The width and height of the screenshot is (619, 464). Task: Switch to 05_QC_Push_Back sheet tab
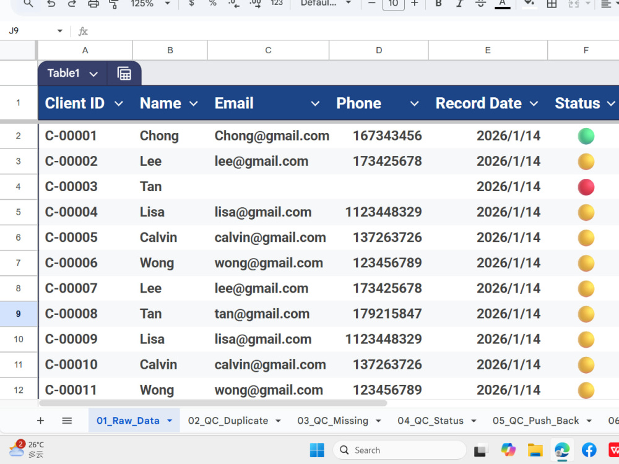[x=535, y=421]
